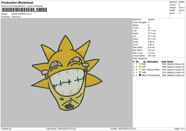Click the Zoom value 1:1
Viewport: 186px width, 131px height.
(x=180, y=13)
